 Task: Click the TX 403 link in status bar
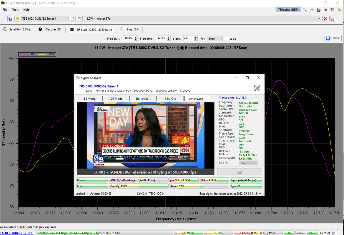(x=17, y=233)
